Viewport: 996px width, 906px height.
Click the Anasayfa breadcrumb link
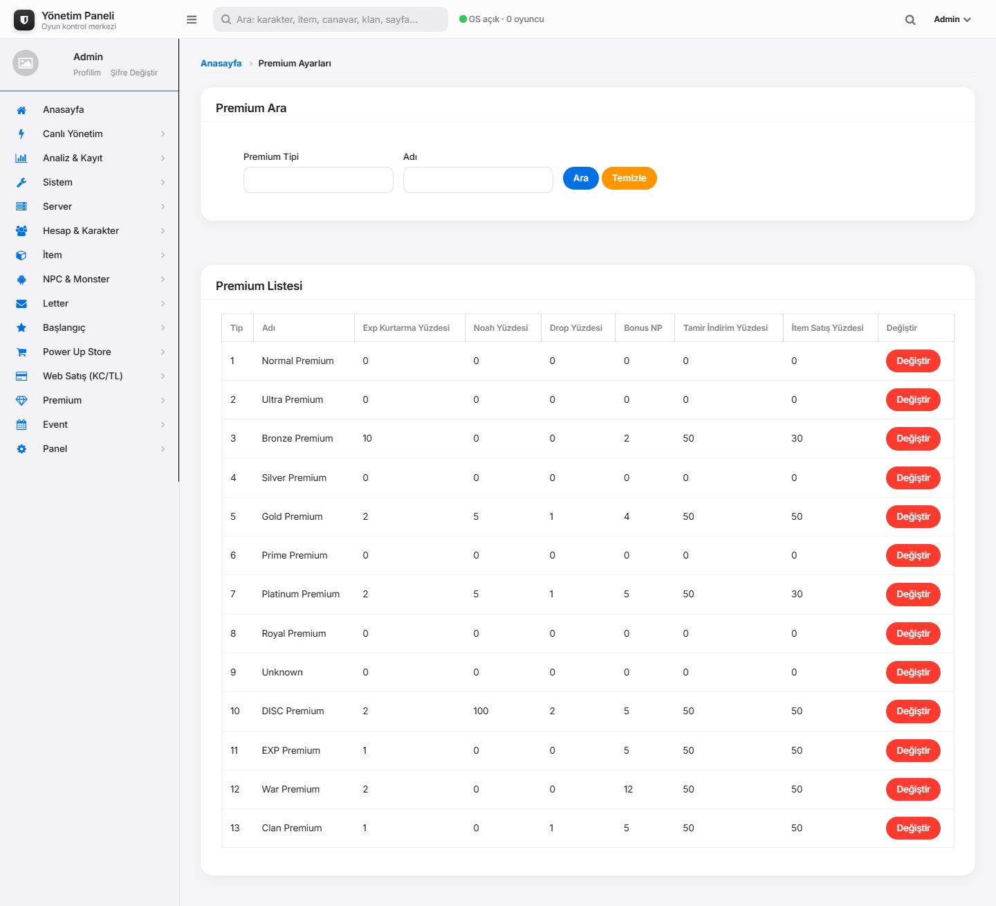pyautogui.click(x=221, y=63)
